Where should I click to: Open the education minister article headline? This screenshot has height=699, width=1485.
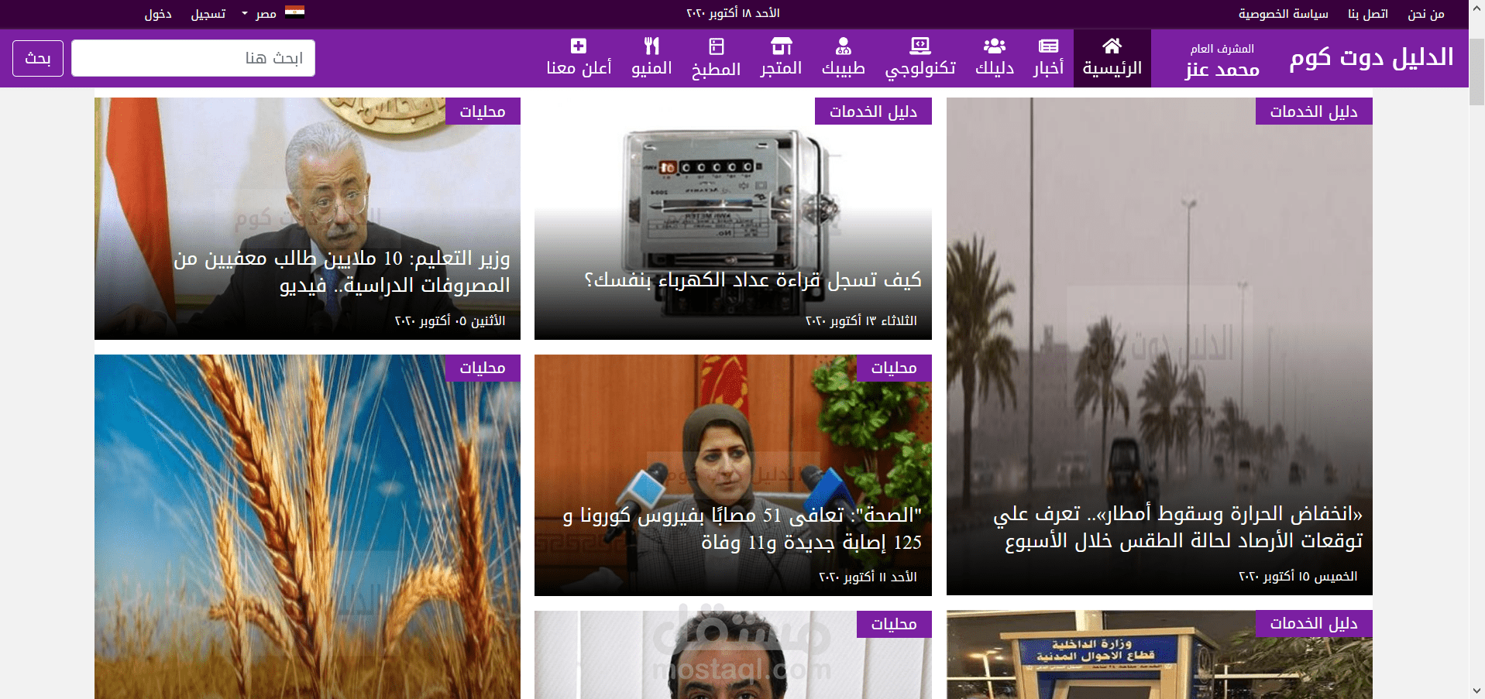click(x=342, y=272)
